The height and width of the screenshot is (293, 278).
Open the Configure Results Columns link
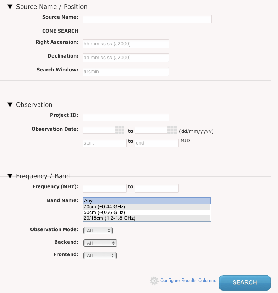coord(188,281)
